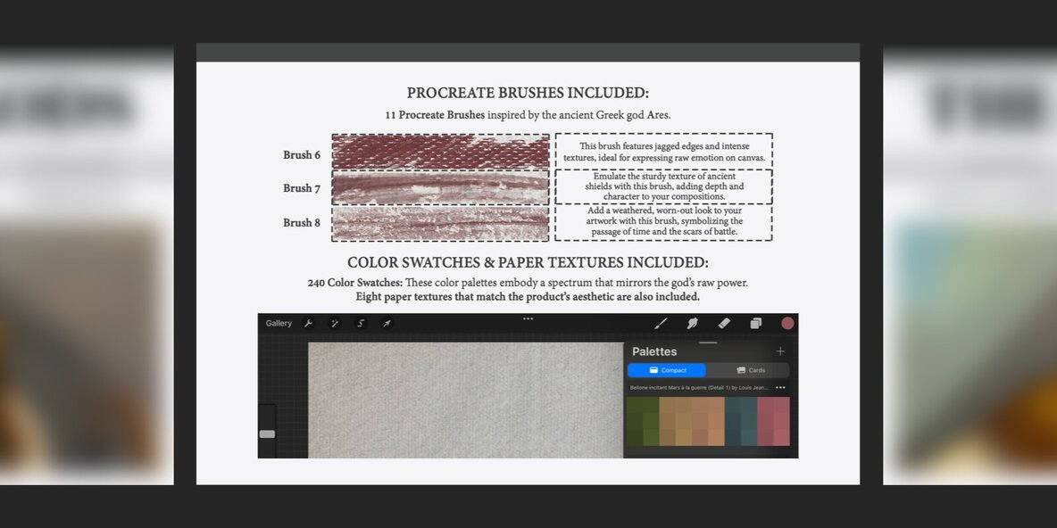Click the brush size sidebar slider
Viewport: 1057px width, 528px height.
pos(267,434)
